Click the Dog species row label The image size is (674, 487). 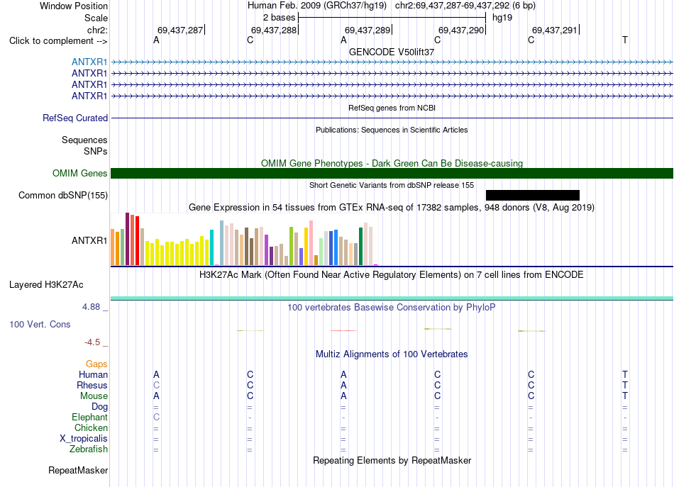tap(99, 406)
